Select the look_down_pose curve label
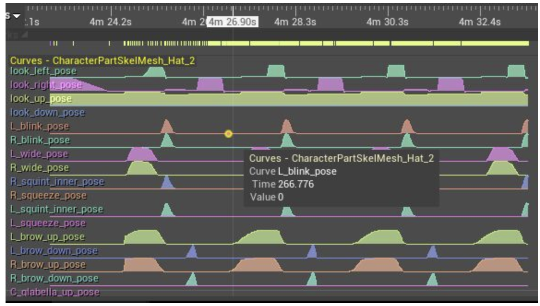This screenshot has height=306, width=540. 48,112
